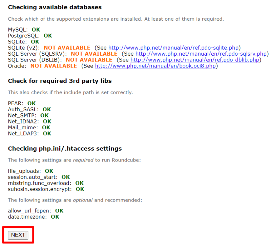Click the Net_SMTP: label
Image resolution: width=271 pixels, height=244 pixels.
(22, 115)
